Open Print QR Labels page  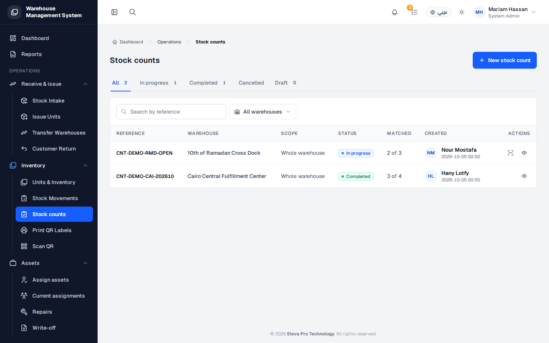[54, 230]
